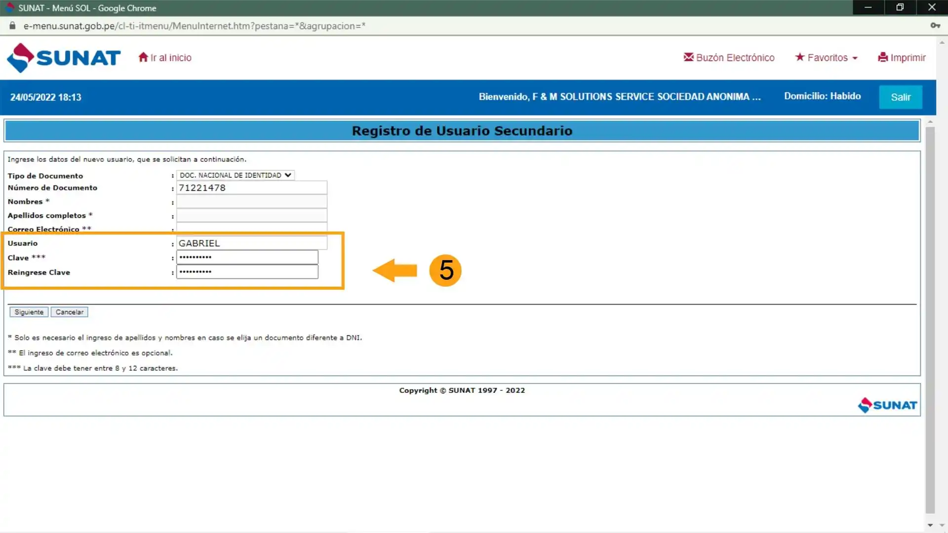The height and width of the screenshot is (533, 948).
Task: Click the date 24/05/2022 18:13
Action: coord(46,97)
